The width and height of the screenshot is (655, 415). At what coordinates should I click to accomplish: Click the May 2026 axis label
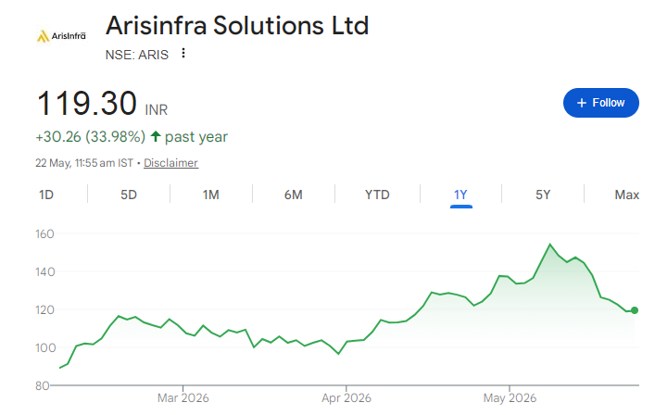(x=510, y=398)
